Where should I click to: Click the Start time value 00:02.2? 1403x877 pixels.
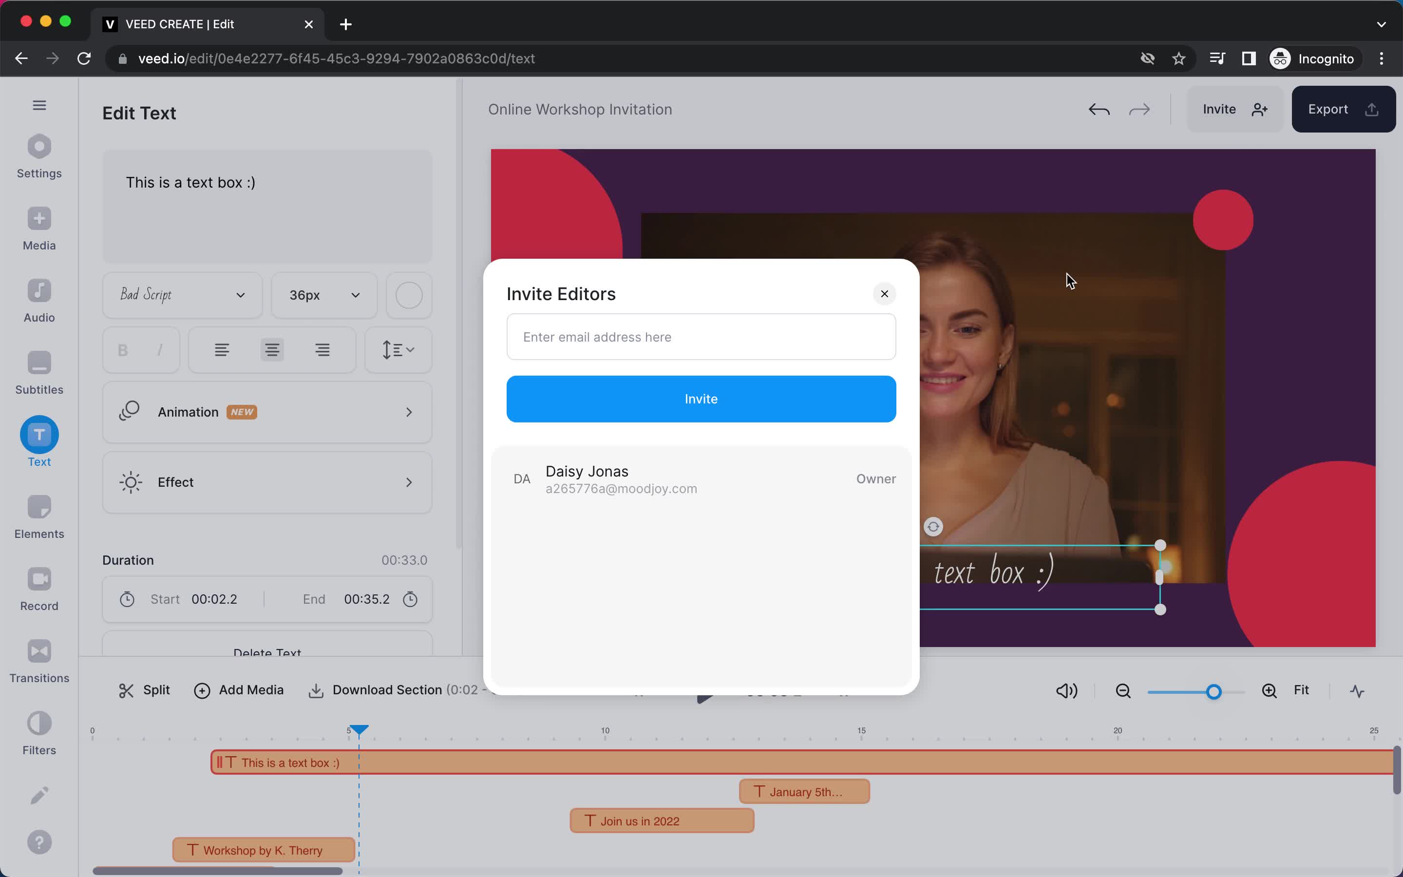point(214,599)
